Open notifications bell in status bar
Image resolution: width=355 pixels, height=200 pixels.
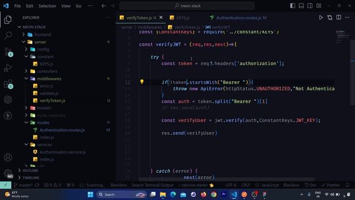pyautogui.click(x=347, y=185)
